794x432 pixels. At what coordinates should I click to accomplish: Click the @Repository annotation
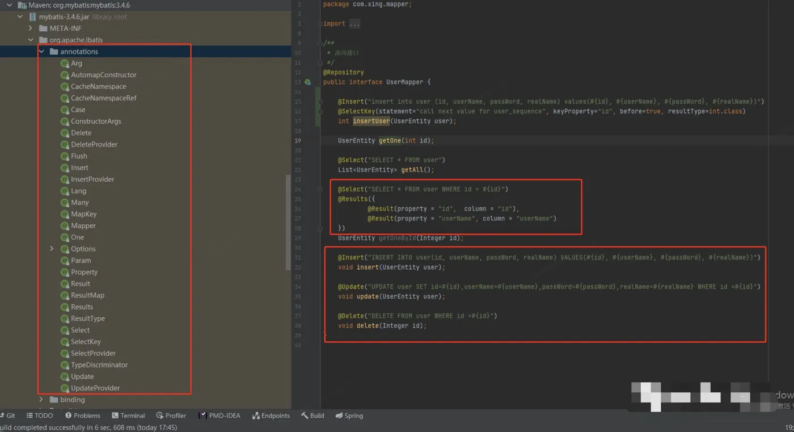[344, 73]
